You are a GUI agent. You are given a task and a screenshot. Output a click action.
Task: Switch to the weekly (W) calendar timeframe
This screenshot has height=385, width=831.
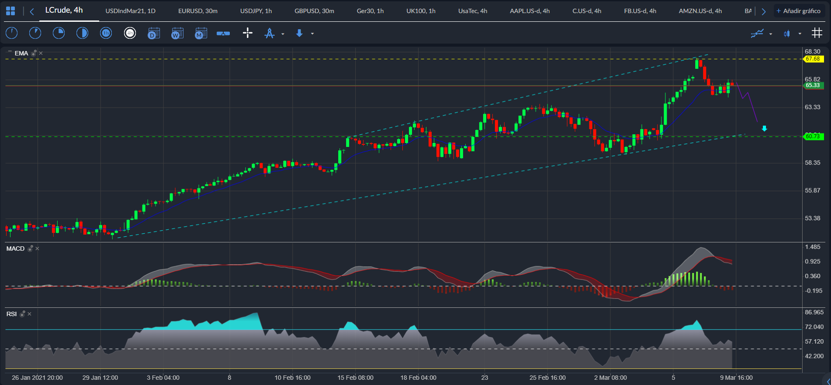177,33
